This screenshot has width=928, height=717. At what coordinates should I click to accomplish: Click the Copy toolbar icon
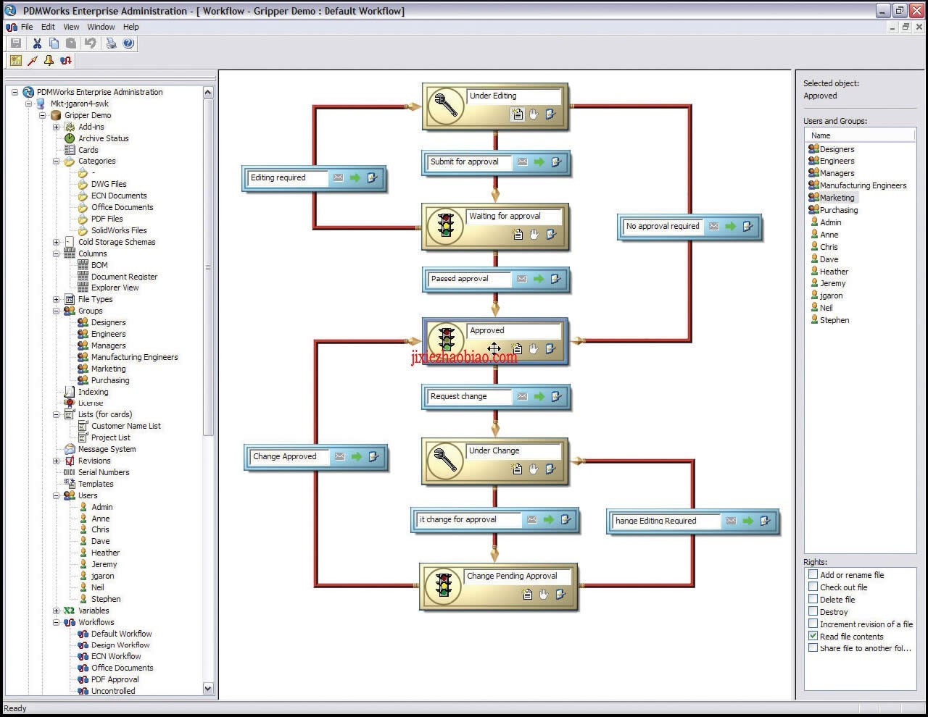tap(54, 43)
